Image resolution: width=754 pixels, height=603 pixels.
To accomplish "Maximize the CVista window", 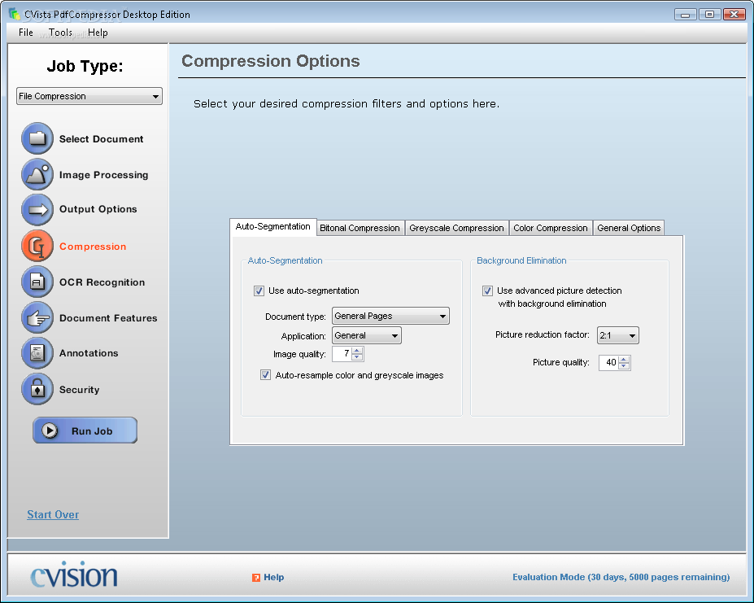I will point(709,15).
